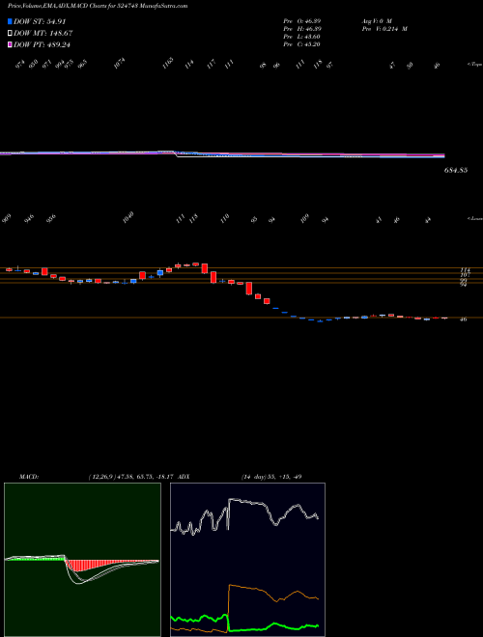Click the 'Pre V: 0.214 M' volume text

[x=384, y=29]
